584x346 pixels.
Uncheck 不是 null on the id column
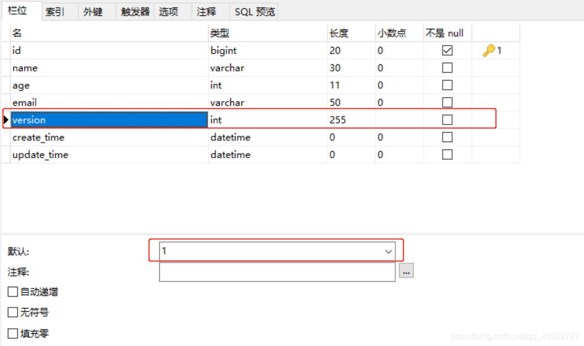tap(446, 50)
